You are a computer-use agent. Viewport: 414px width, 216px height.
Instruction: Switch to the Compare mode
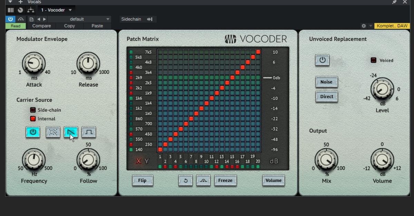pos(41,26)
